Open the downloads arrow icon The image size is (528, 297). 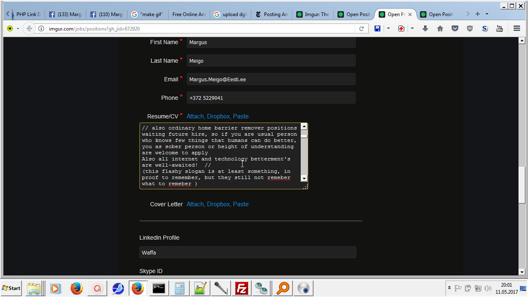tap(425, 28)
